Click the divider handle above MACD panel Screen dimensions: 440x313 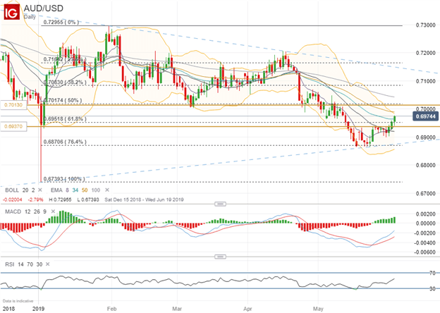point(220,204)
